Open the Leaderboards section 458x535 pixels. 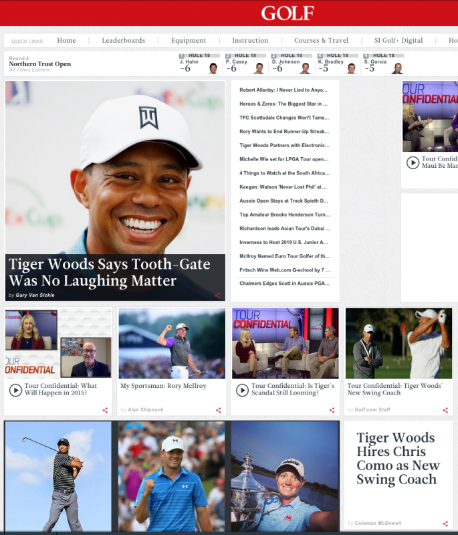[x=124, y=40]
